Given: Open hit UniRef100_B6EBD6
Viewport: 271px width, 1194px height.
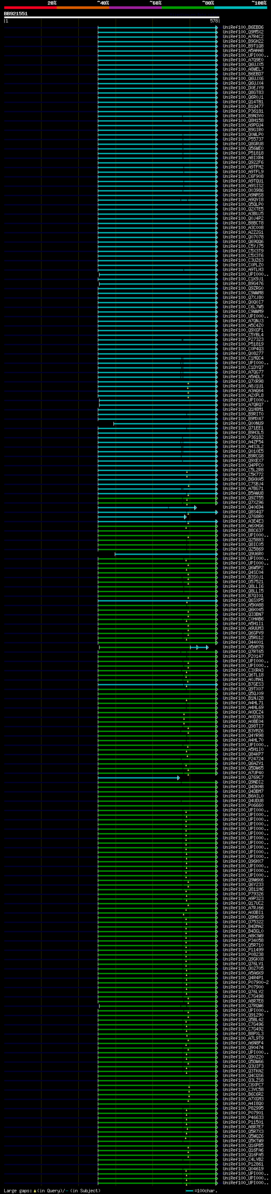Looking at the screenshot, I should (x=243, y=28).
